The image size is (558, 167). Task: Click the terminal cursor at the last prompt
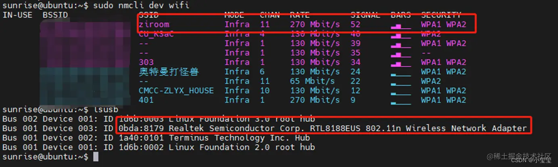click(96, 157)
